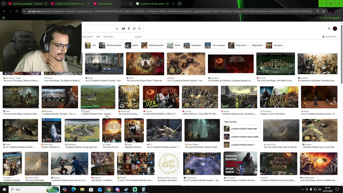This screenshot has height=193, width=343.
Task: Apply the Lotr game filter chip
Action: click(275, 45)
